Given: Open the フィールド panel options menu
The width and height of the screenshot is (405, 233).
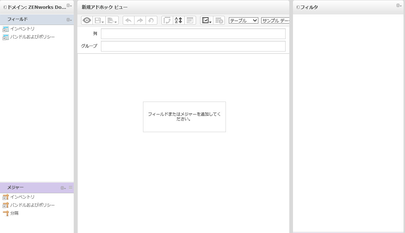Looking at the screenshot, I should click(69, 20).
